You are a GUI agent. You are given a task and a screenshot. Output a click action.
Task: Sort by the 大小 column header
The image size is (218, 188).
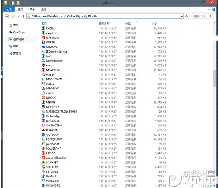[154, 24]
